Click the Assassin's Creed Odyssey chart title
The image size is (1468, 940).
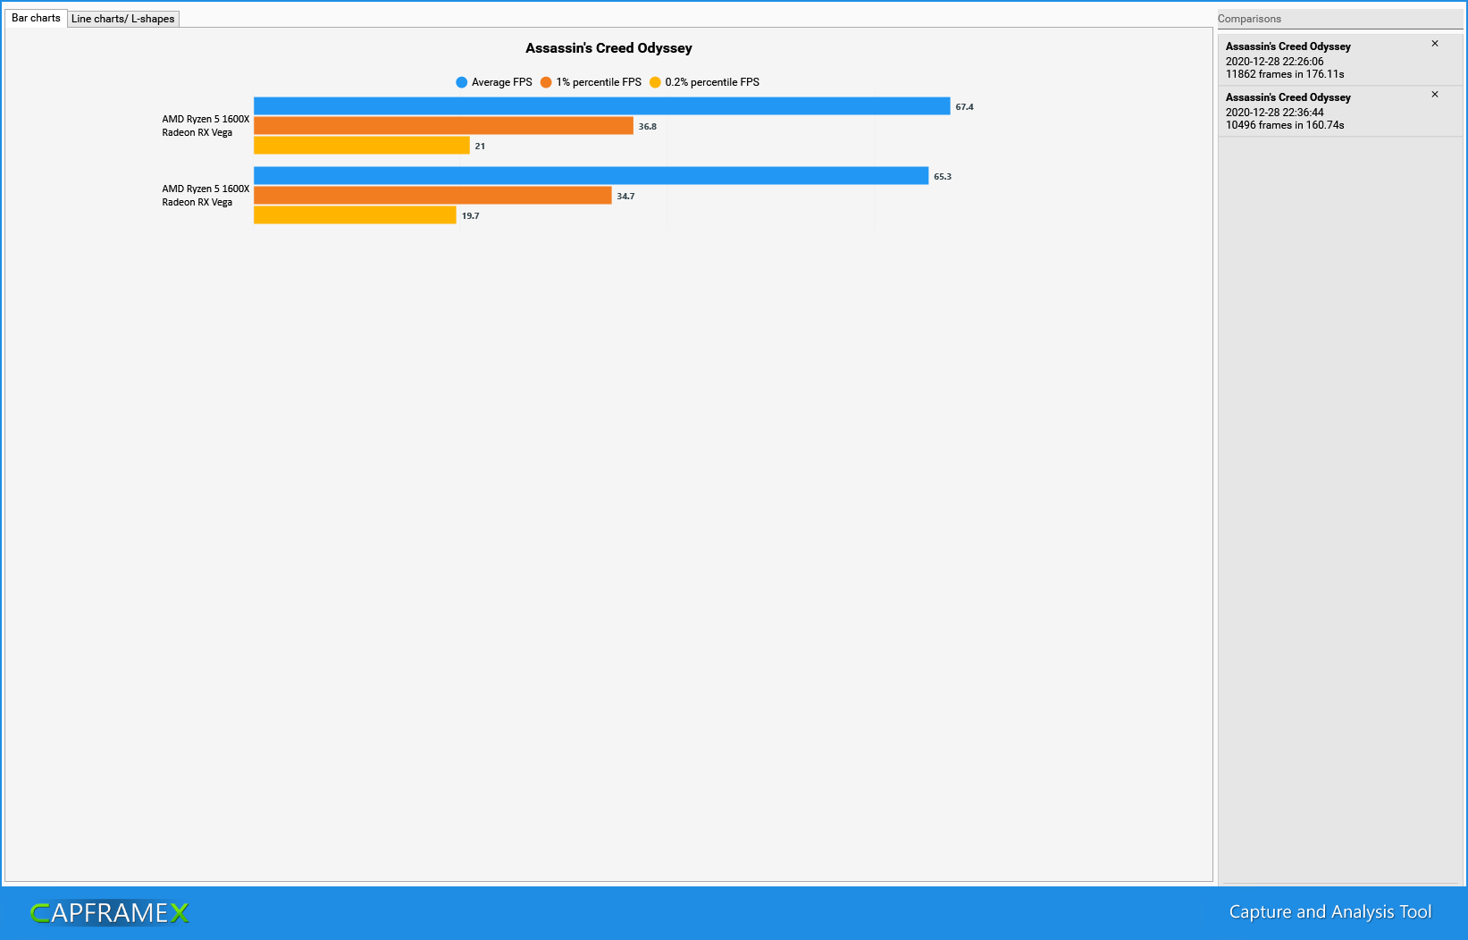coord(608,48)
